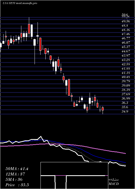Screen dimensions: 135x189
Task: Select the 35.6 price axis label
Action: coord(125,107)
